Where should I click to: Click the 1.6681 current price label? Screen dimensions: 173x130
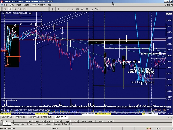[169, 14]
